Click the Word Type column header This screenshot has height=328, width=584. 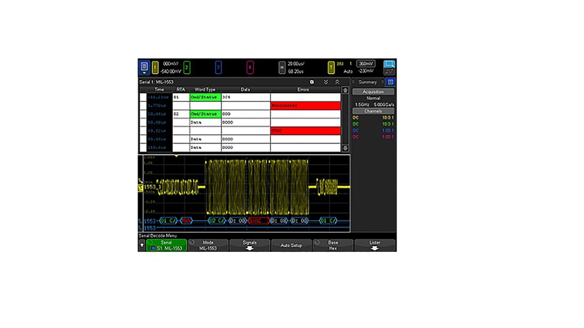205,90
